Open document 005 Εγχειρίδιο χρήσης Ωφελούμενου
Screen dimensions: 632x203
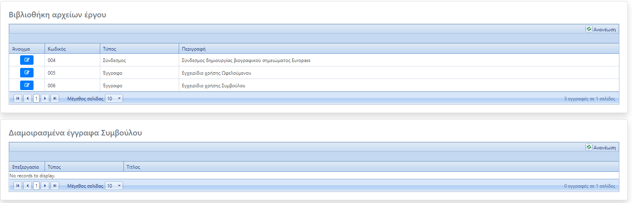tap(27, 73)
